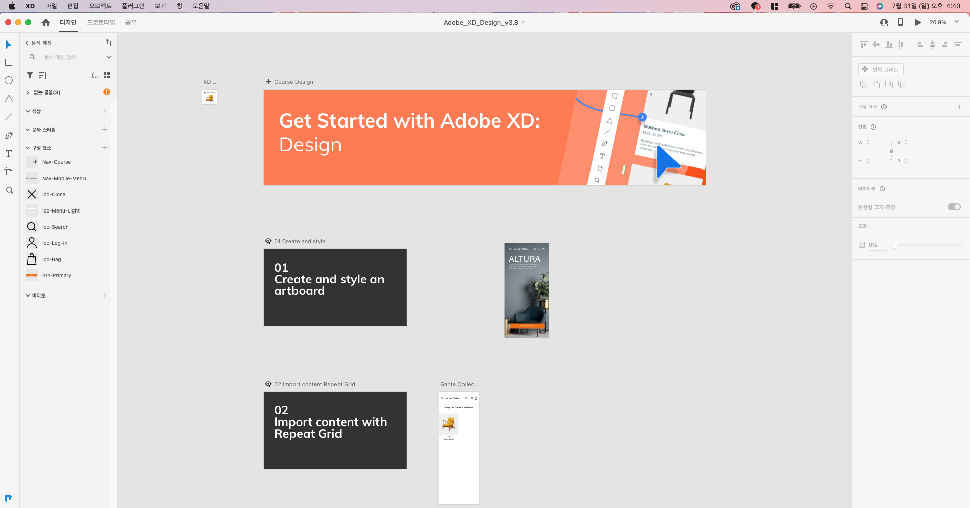Open the Plugins menu
This screenshot has width=970, height=508.
click(x=133, y=6)
